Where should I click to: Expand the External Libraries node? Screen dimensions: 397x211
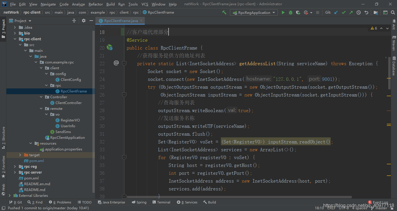pyautogui.click(x=10, y=195)
